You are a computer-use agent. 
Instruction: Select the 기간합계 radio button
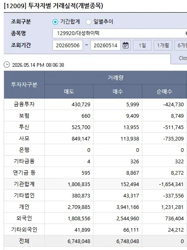pos(55,22)
